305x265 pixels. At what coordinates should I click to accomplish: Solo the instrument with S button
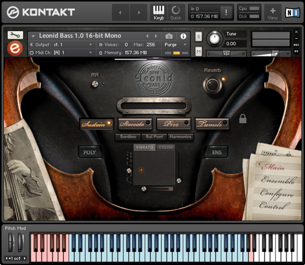point(198,36)
